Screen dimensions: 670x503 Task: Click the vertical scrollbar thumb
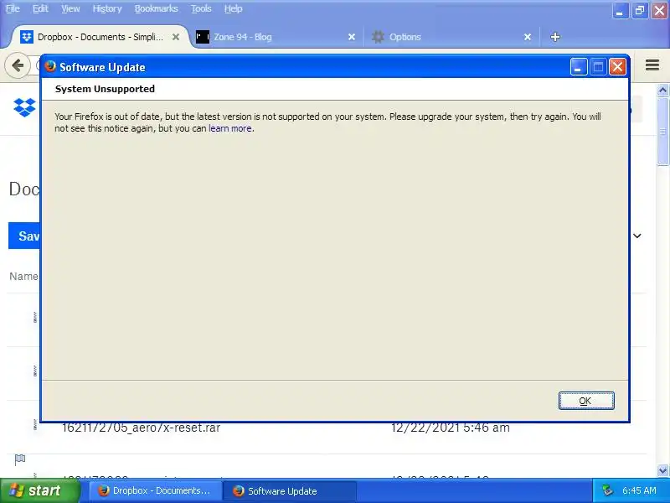pyautogui.click(x=662, y=131)
